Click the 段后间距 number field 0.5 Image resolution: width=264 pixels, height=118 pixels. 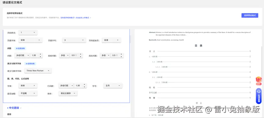pos(117,55)
